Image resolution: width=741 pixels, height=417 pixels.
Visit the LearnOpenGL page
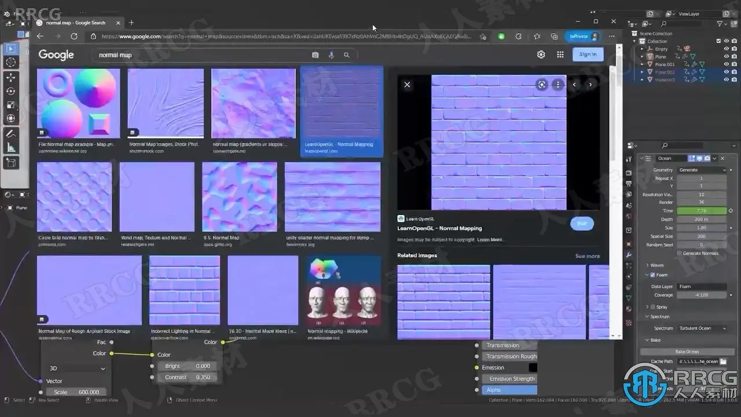pos(582,224)
